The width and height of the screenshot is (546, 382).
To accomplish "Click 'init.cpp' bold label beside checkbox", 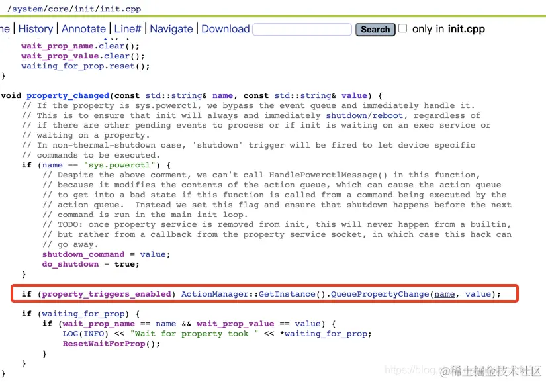I will (x=467, y=29).
